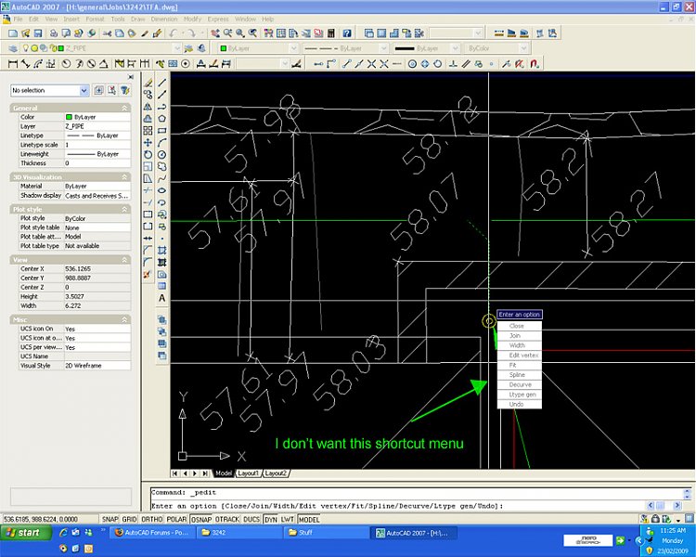This screenshot has height=557, width=696.
Task: Open the ByLayer lineweight control dropdown
Action: [x=455, y=48]
